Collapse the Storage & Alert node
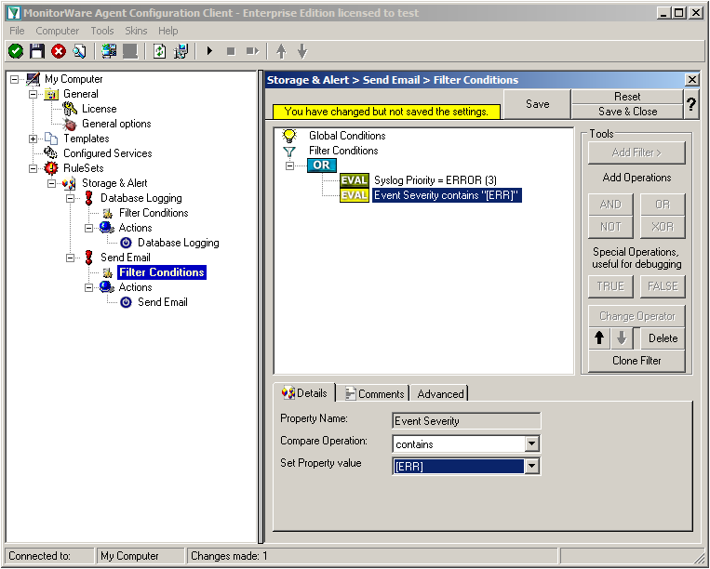Screen dimensions: 710x569 [51, 183]
